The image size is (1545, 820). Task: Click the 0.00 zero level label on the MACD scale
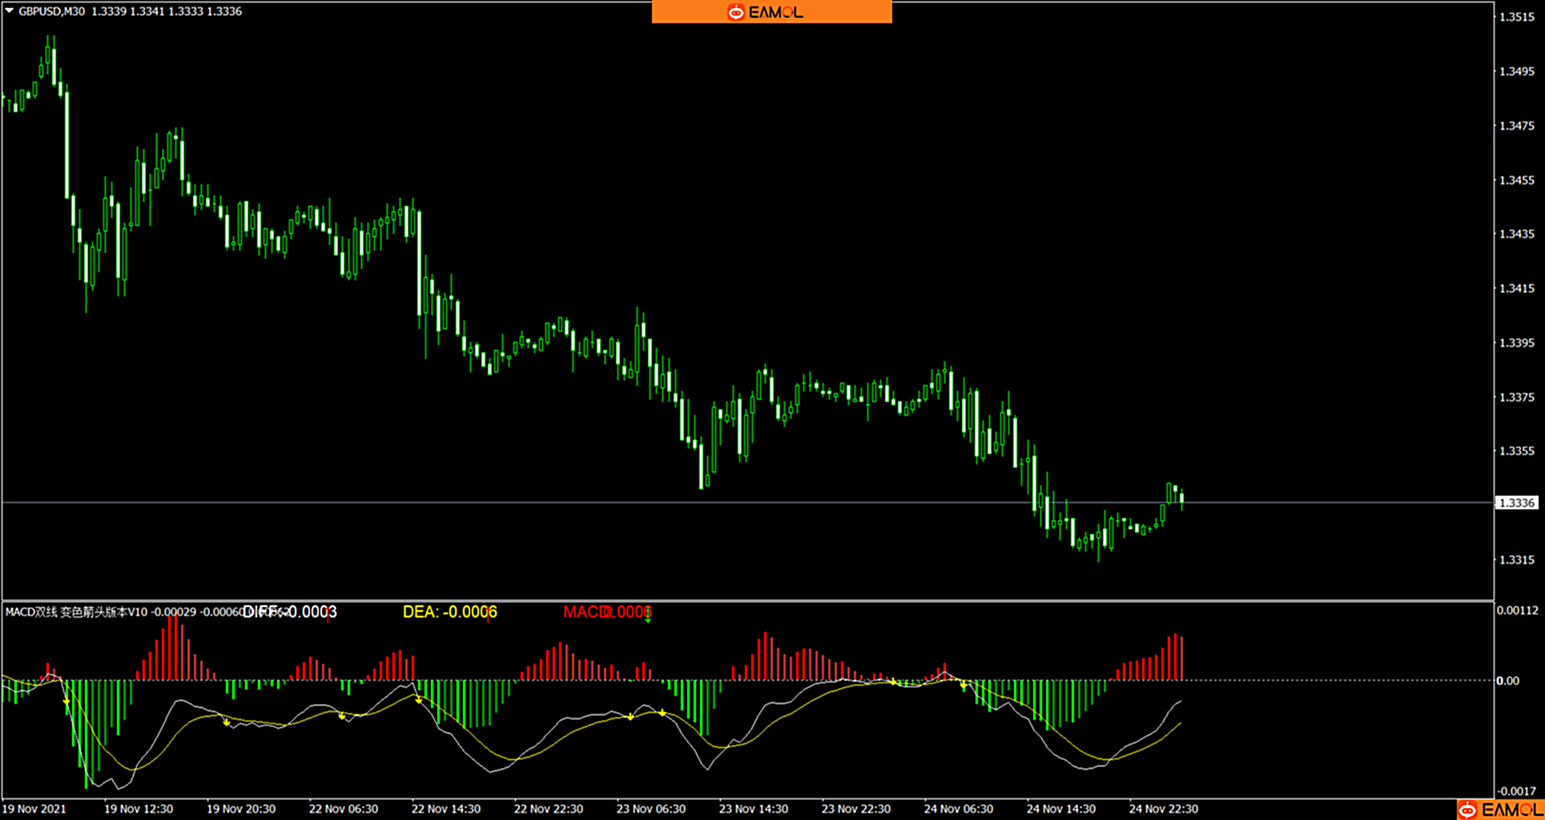1507,681
